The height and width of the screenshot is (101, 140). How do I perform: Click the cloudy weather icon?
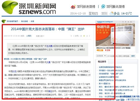pos(111,13)
